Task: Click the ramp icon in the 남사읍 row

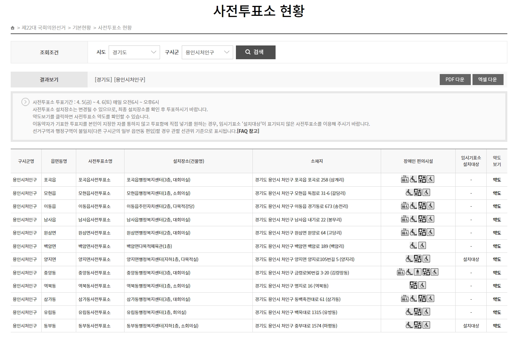Action: [413, 219]
